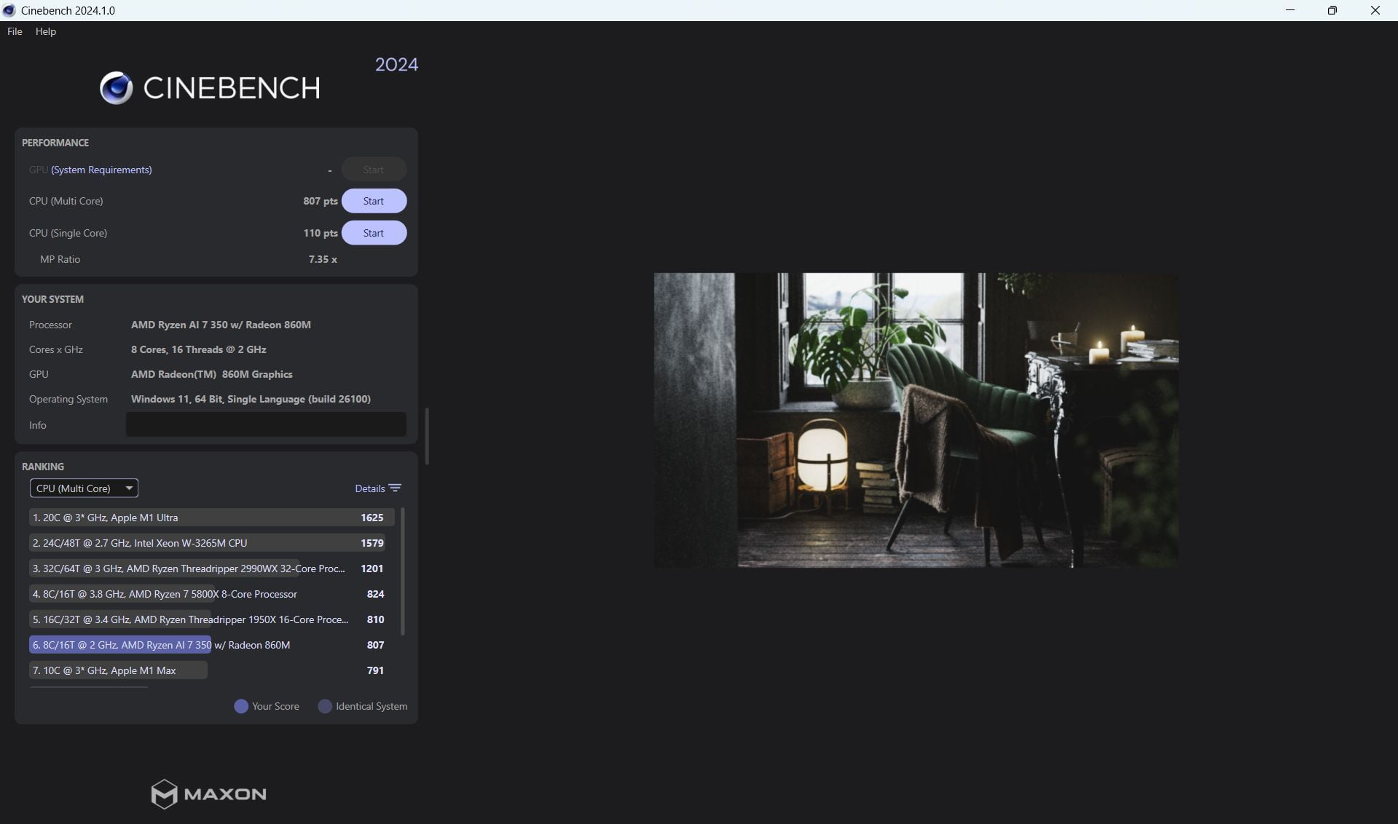Click the Cinebench app icon in title bar
The image size is (1398, 824).
click(9, 10)
